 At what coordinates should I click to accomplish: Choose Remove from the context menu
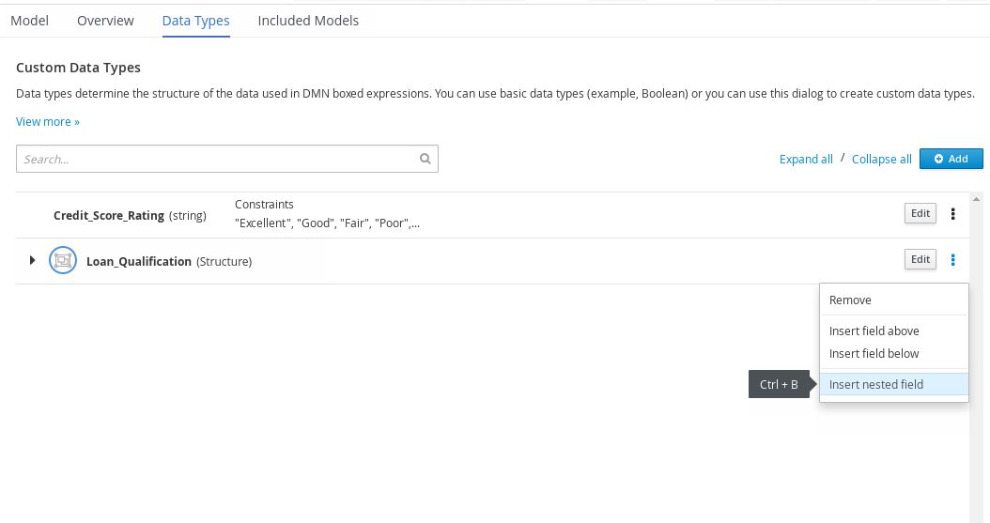click(850, 300)
